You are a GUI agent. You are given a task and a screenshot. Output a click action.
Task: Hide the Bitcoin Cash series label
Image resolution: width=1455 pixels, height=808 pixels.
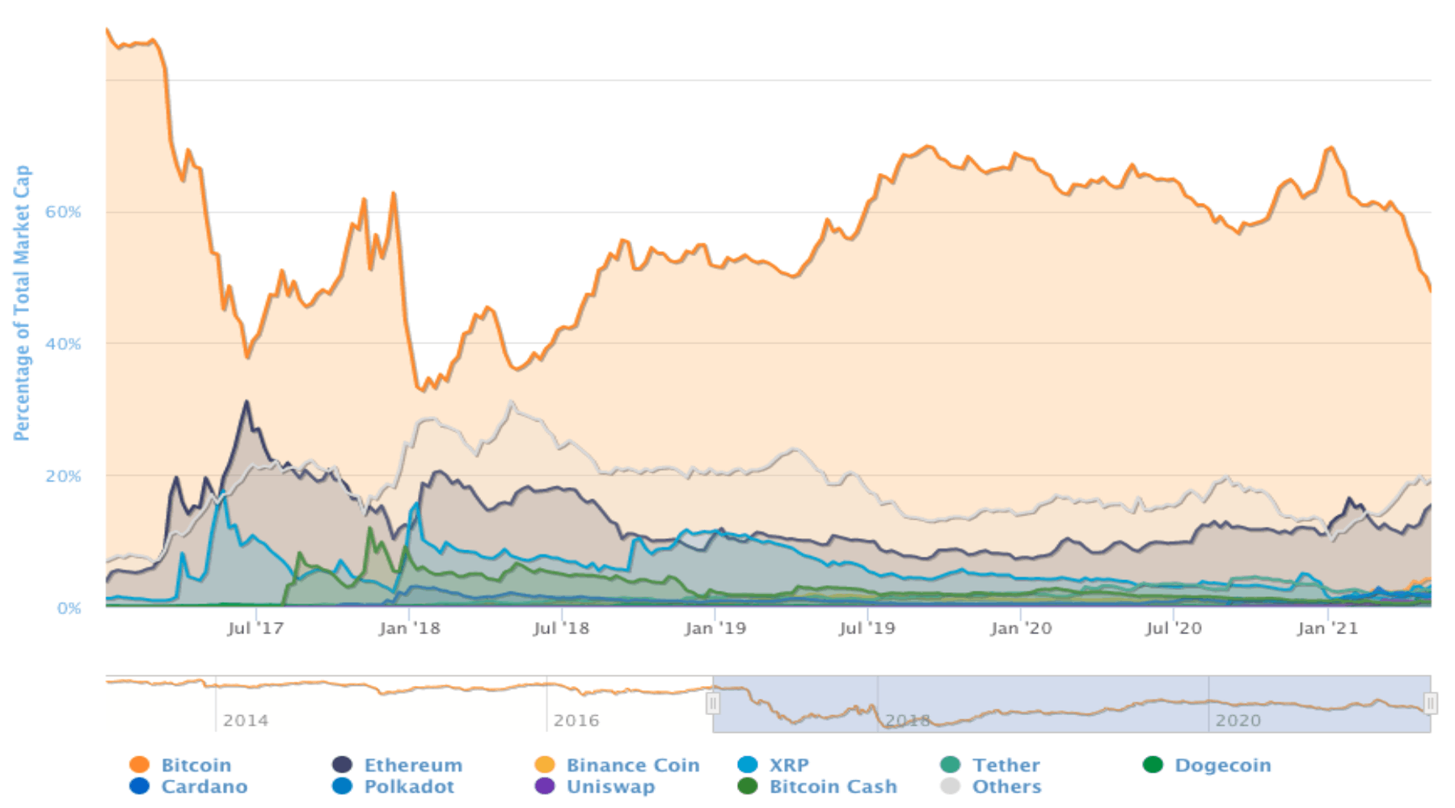[833, 786]
